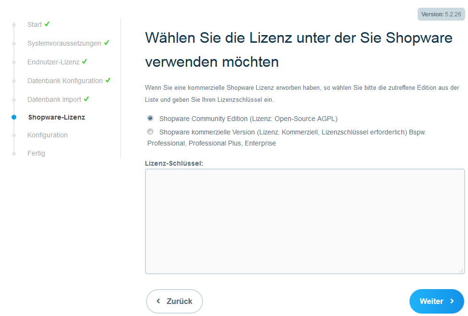Open the Fertig step
The width and height of the screenshot is (468, 316).
click(36, 153)
